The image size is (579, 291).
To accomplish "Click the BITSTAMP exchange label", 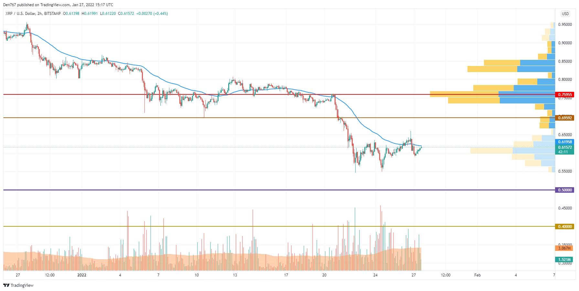I will click(x=52, y=14).
